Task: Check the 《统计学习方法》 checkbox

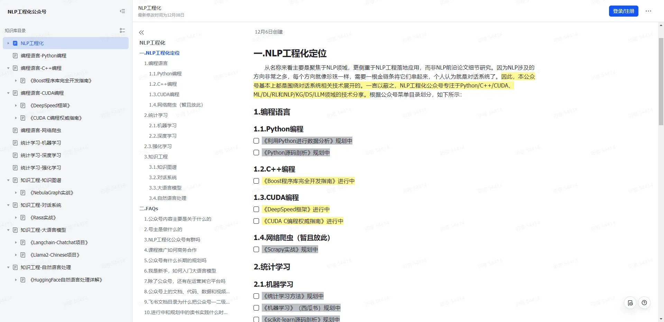Action: [256, 296]
